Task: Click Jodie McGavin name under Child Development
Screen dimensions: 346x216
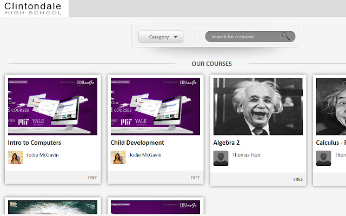Action: point(145,155)
